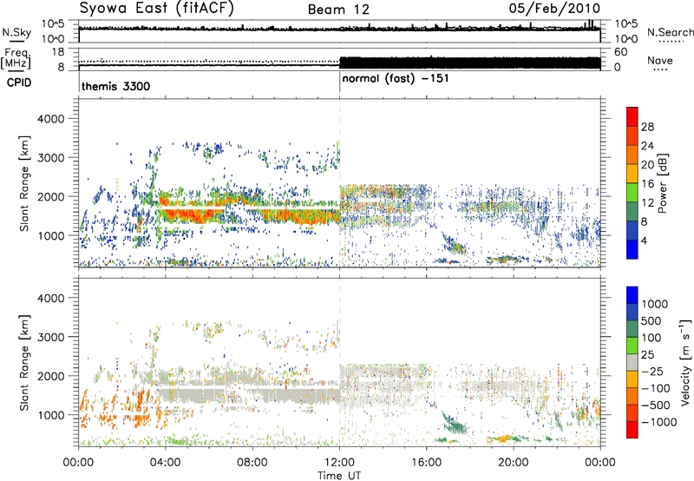The height and width of the screenshot is (481, 694).
Task: Click the 'N.Search' legend label
Action: (671, 32)
